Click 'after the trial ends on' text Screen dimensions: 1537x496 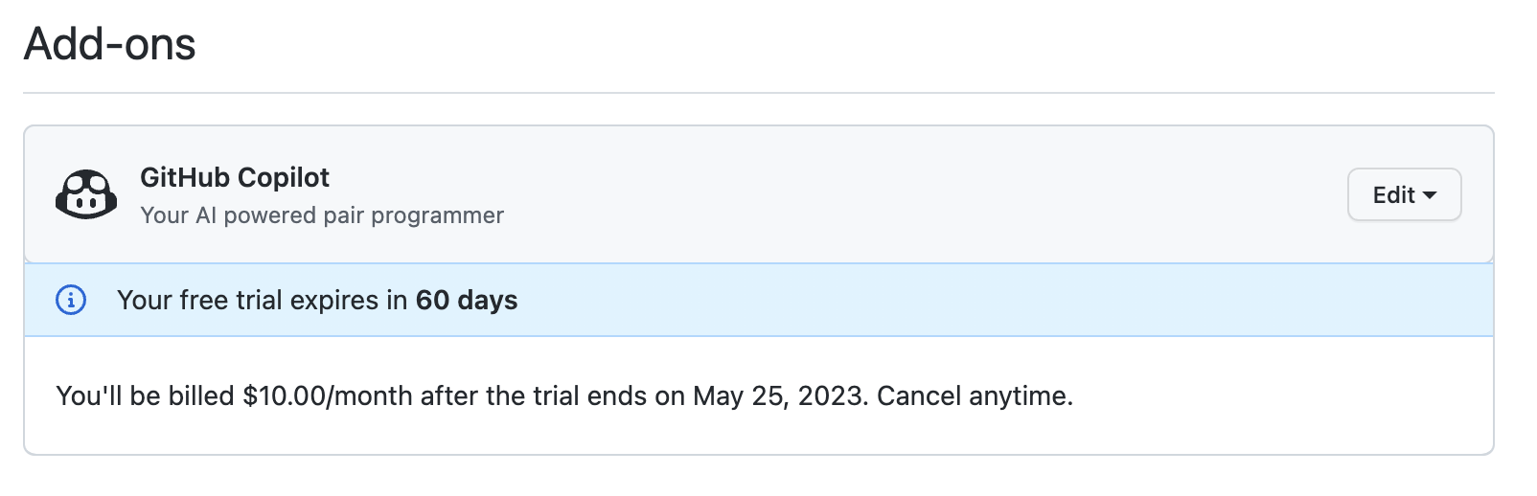point(552,395)
